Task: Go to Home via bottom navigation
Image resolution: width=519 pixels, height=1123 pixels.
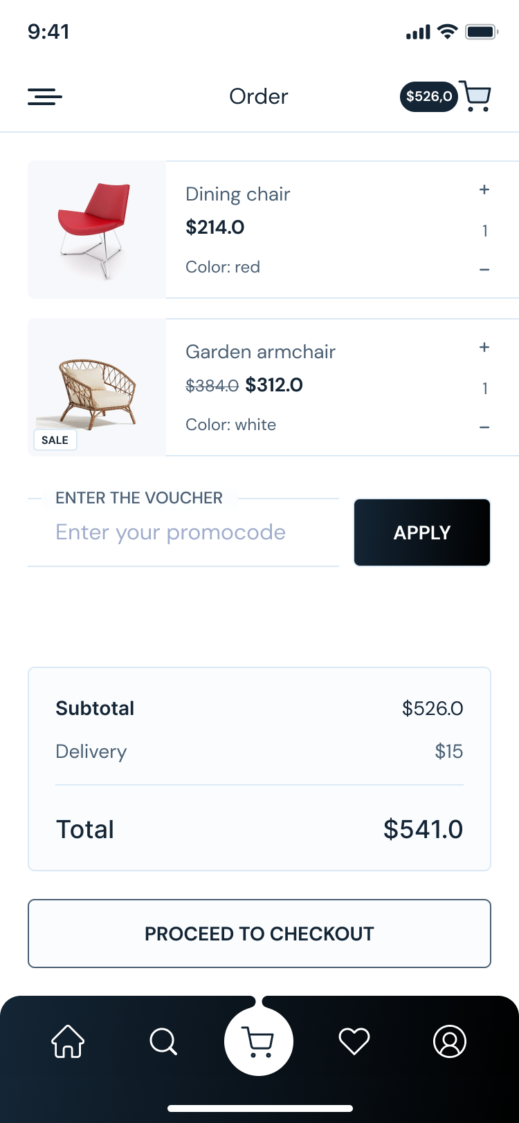Action: [68, 1041]
